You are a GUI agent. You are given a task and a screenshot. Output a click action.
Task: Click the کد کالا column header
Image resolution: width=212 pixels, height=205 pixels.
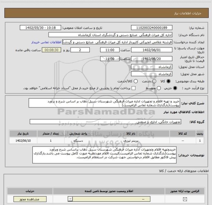click(183, 134)
